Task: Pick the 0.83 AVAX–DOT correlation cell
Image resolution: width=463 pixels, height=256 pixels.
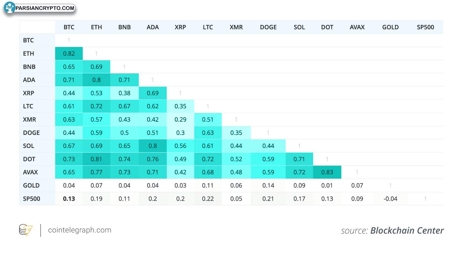Action: [327, 172]
